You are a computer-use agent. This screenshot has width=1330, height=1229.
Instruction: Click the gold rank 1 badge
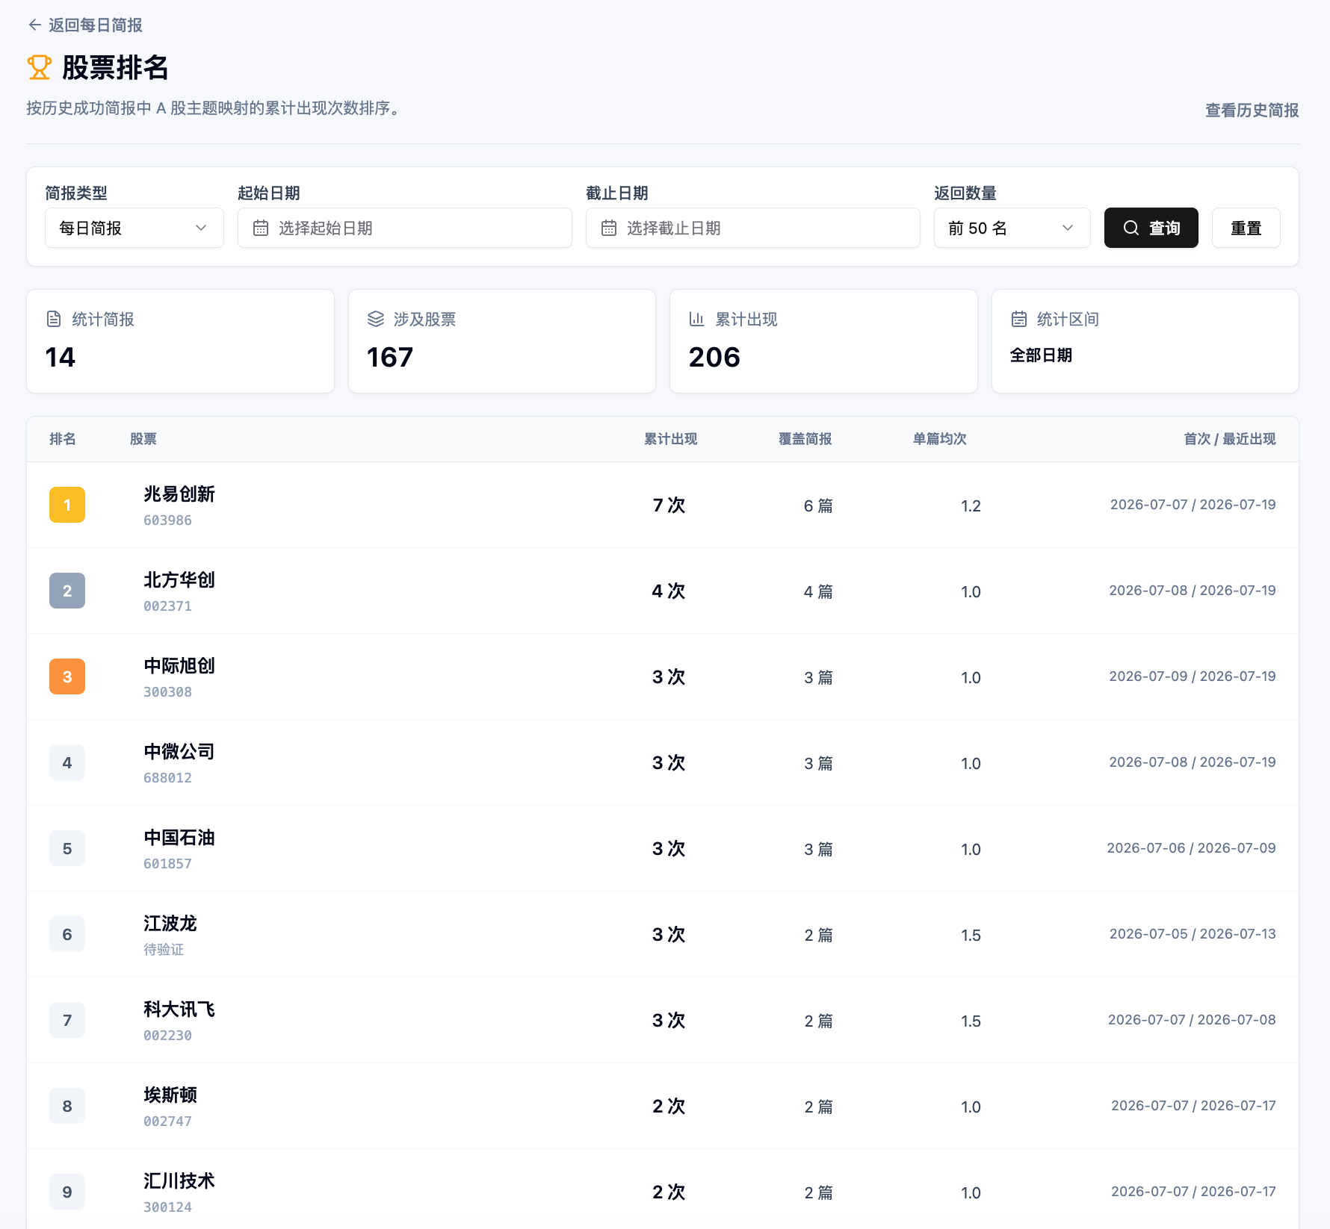pyautogui.click(x=67, y=505)
